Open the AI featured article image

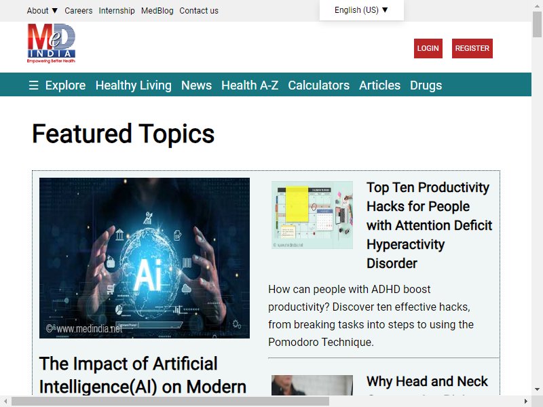coord(145,258)
